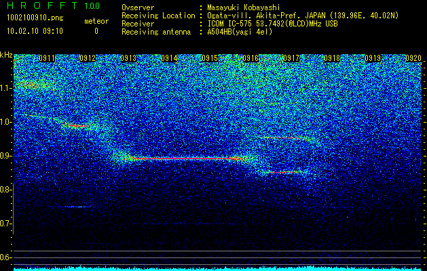Click the 0.8 frequency axis label
The height and width of the screenshot is (271, 427).
pyautogui.click(x=5, y=190)
